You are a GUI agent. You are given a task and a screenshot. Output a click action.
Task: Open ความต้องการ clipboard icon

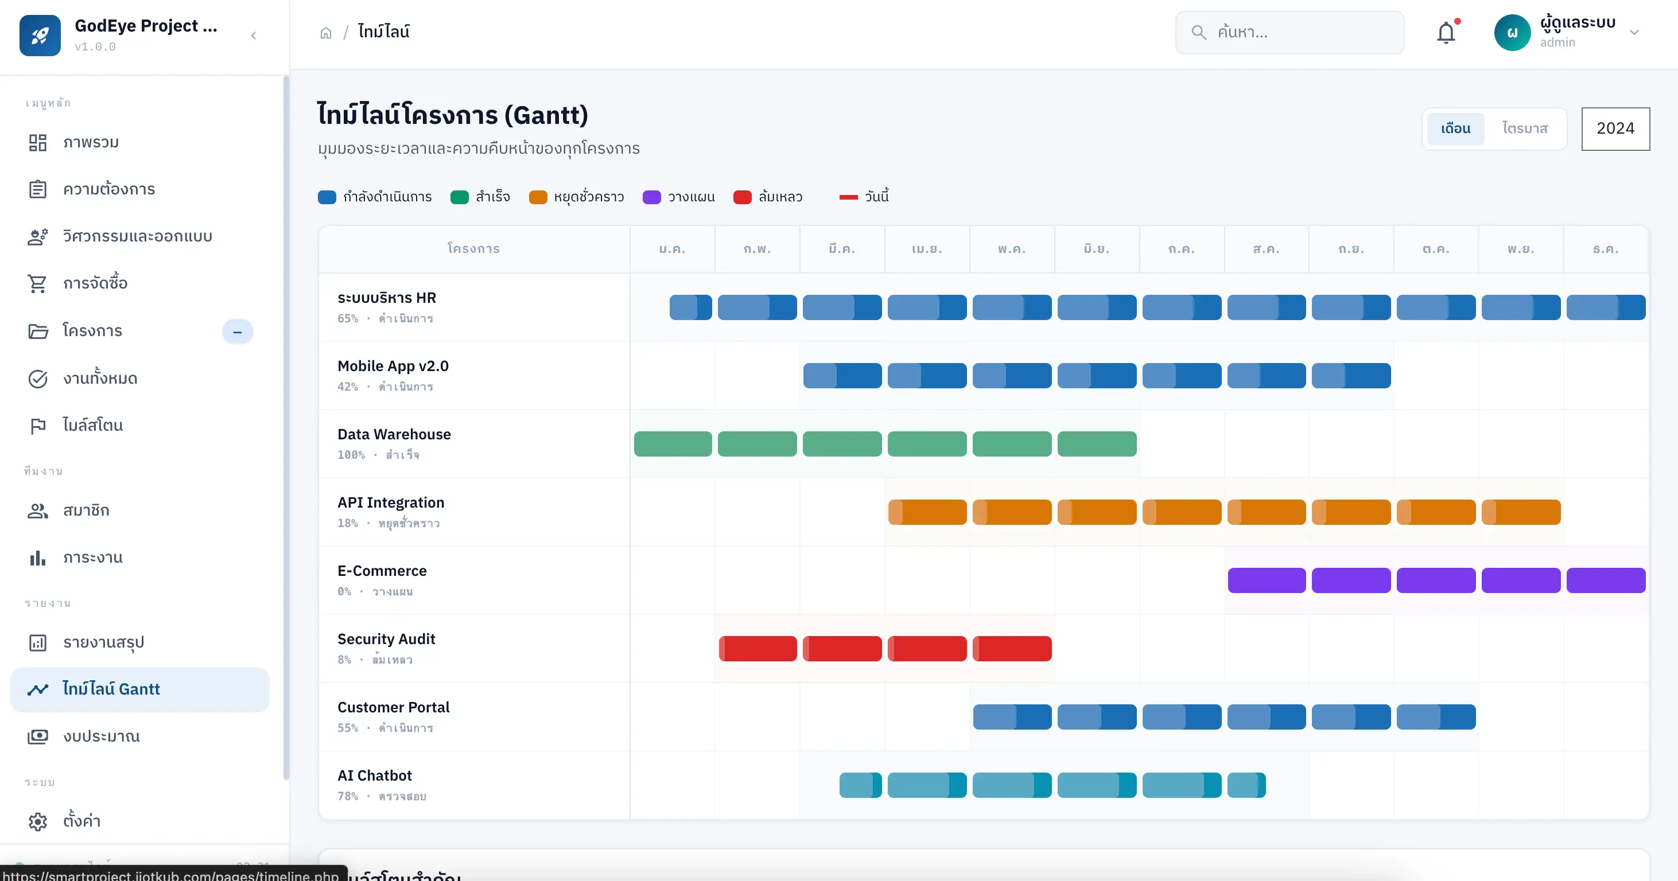38,189
